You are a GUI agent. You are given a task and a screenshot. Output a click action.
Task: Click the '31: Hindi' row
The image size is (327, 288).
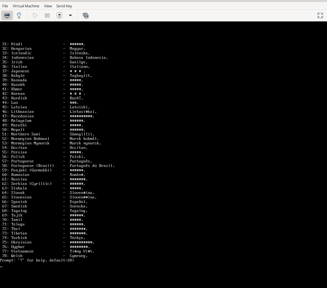click(44, 44)
